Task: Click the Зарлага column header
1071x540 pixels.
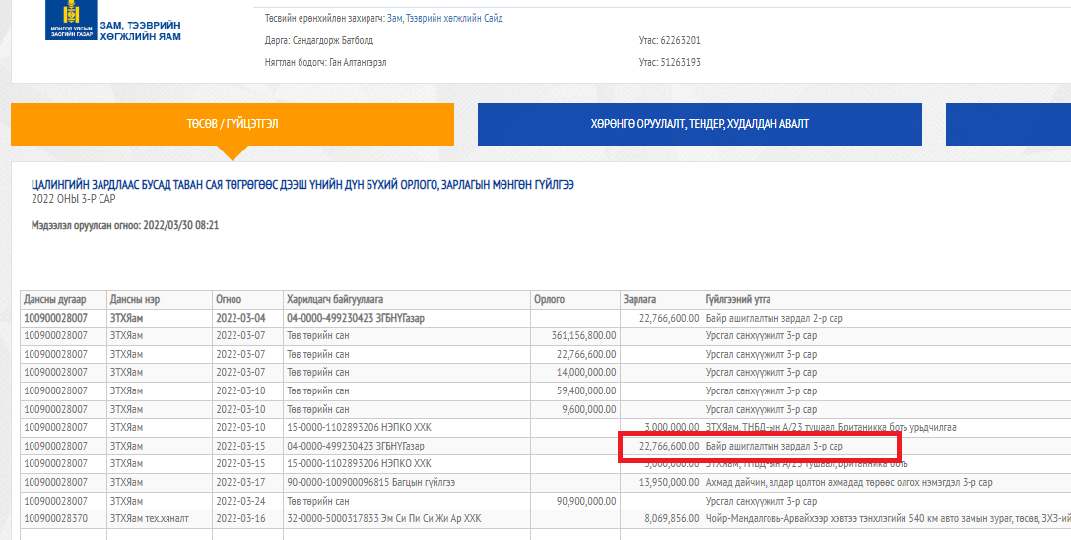Action: click(640, 299)
